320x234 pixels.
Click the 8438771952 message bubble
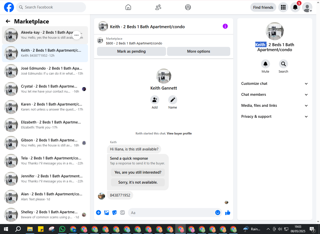pos(120,195)
